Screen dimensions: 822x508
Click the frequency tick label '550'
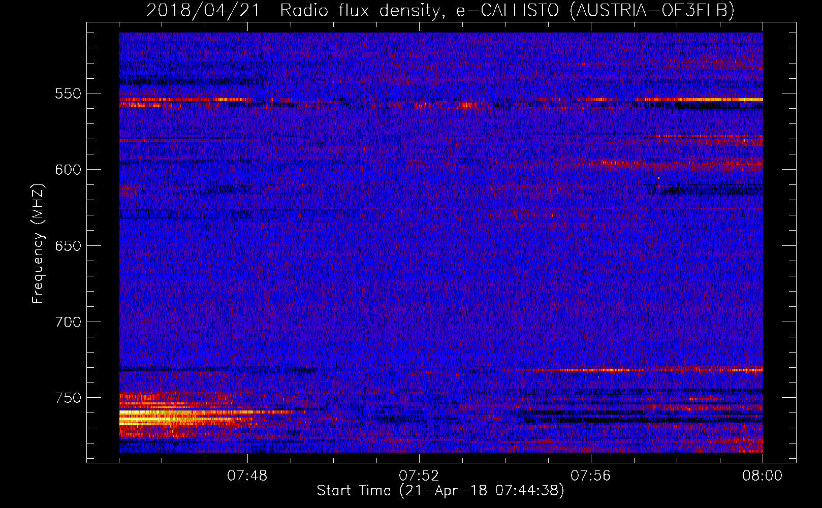click(68, 94)
